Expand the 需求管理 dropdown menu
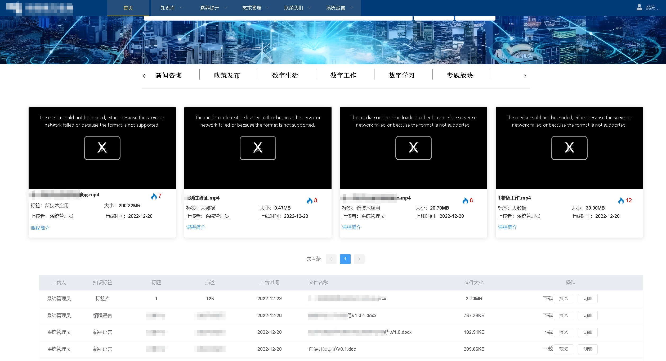Viewport: 666px width, 361px height. (x=255, y=8)
